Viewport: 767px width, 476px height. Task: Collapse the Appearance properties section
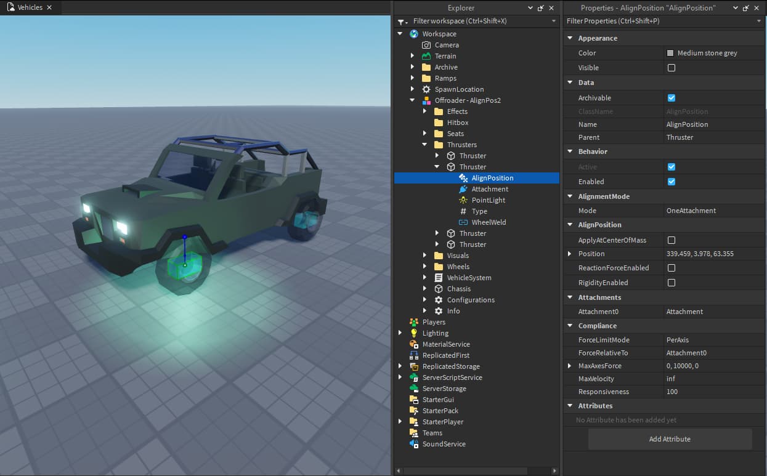[x=569, y=38]
